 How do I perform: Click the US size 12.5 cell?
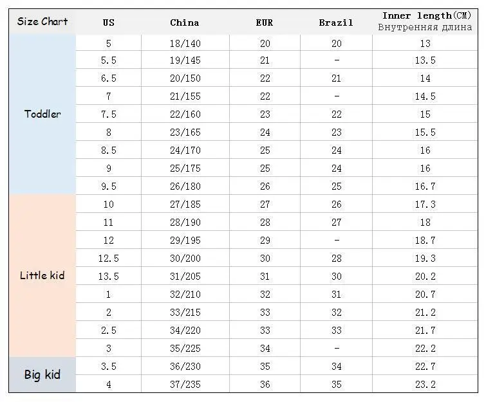[108, 259]
